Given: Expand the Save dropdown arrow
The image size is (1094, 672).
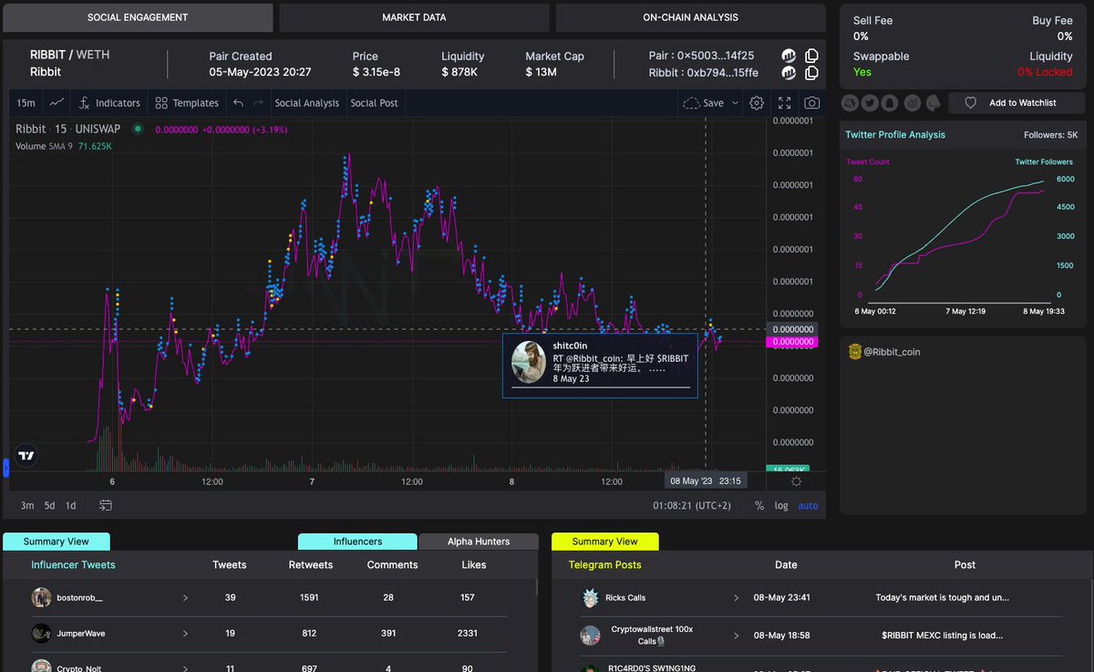Looking at the screenshot, I should pos(734,103).
